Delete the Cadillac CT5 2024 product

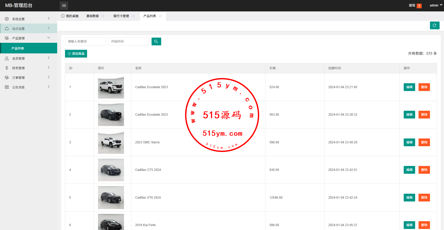[424, 170]
